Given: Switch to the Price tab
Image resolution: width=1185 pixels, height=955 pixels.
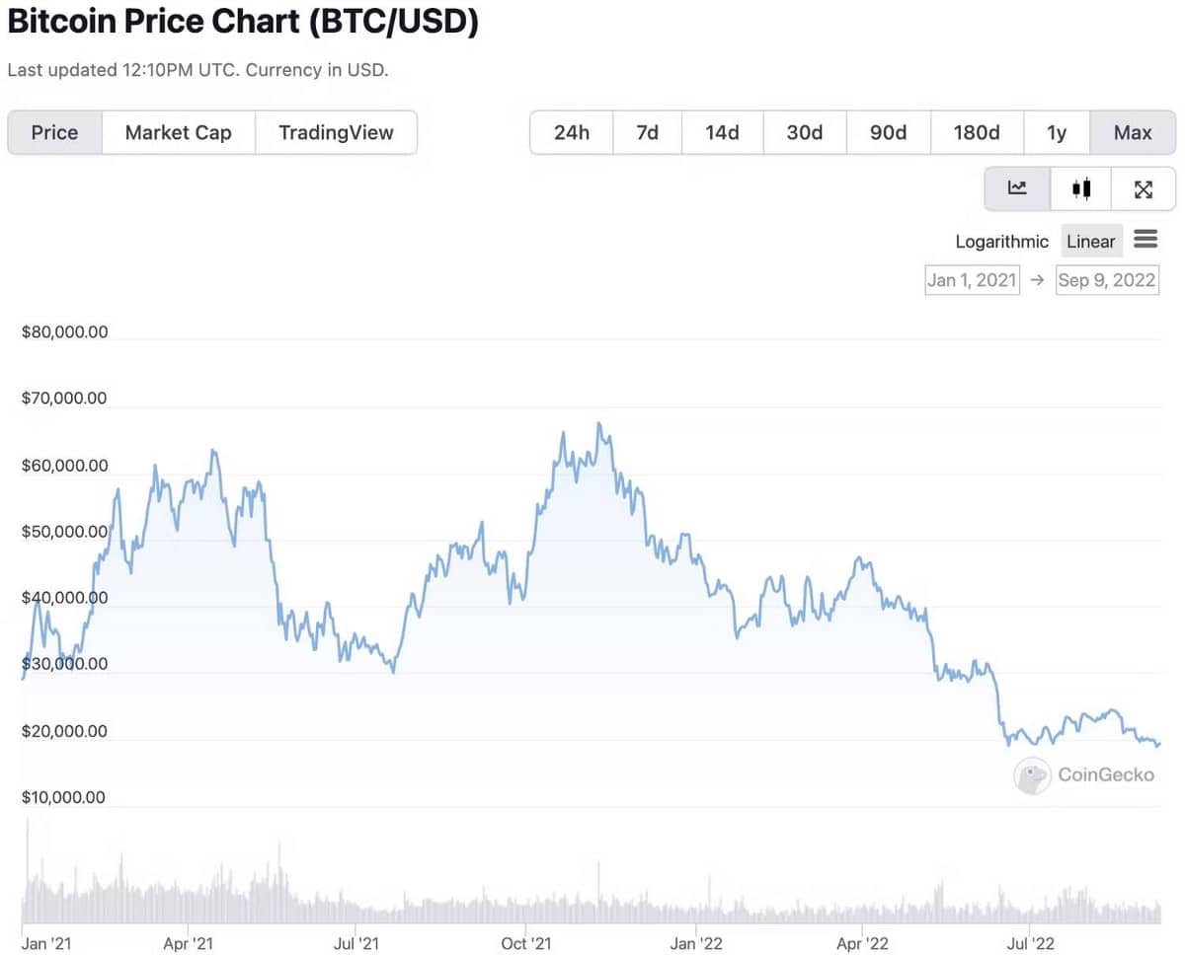Looking at the screenshot, I should click(54, 132).
